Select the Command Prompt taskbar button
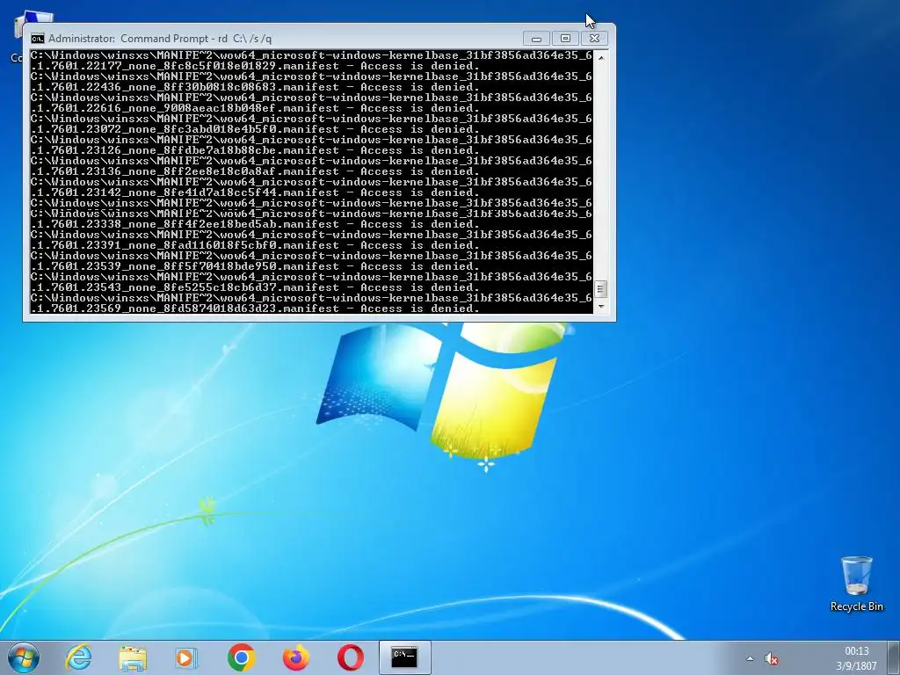This screenshot has height=675, width=900. pyautogui.click(x=404, y=657)
